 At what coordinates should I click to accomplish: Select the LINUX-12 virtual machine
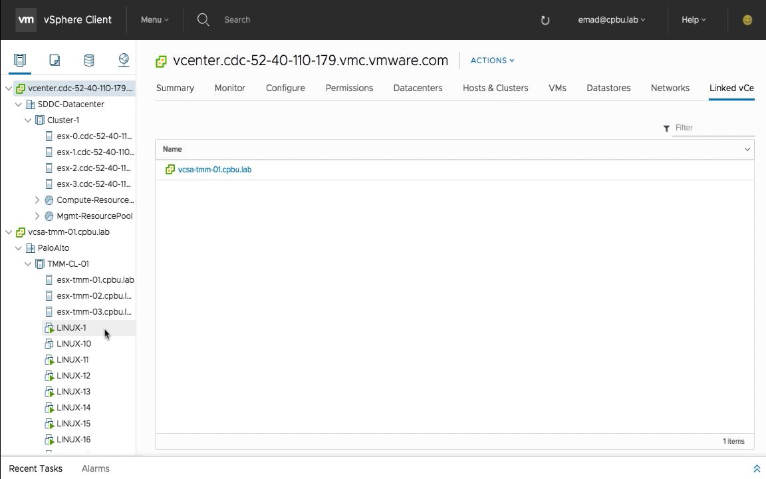(x=73, y=376)
